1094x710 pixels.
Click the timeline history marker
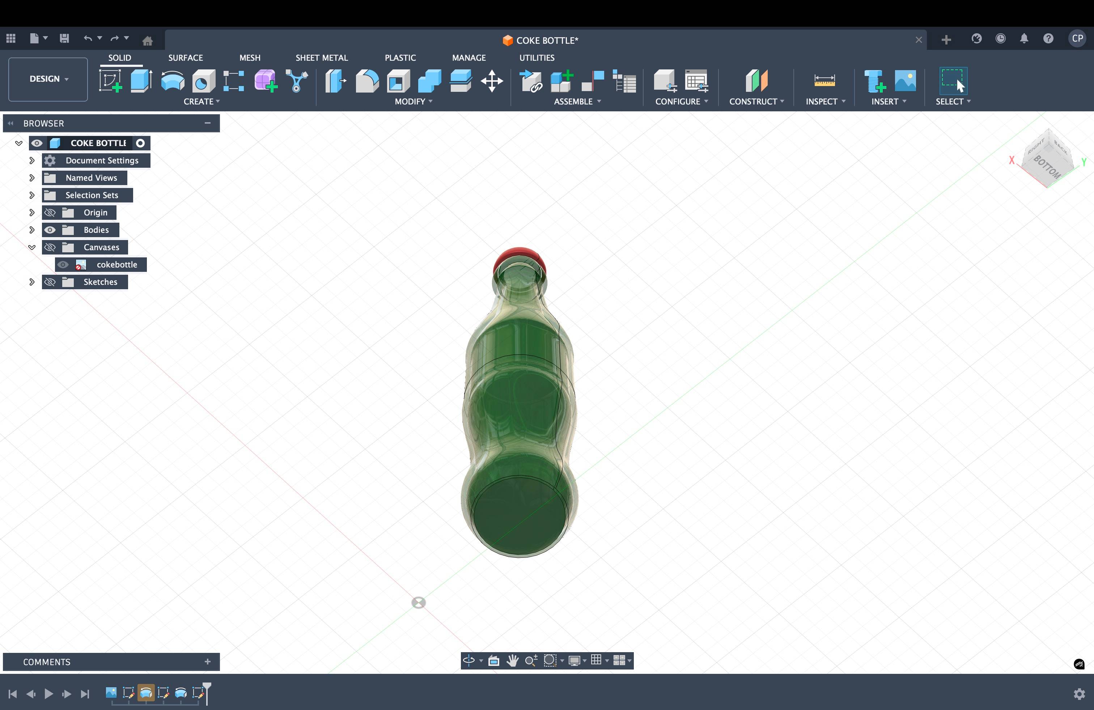point(207,693)
